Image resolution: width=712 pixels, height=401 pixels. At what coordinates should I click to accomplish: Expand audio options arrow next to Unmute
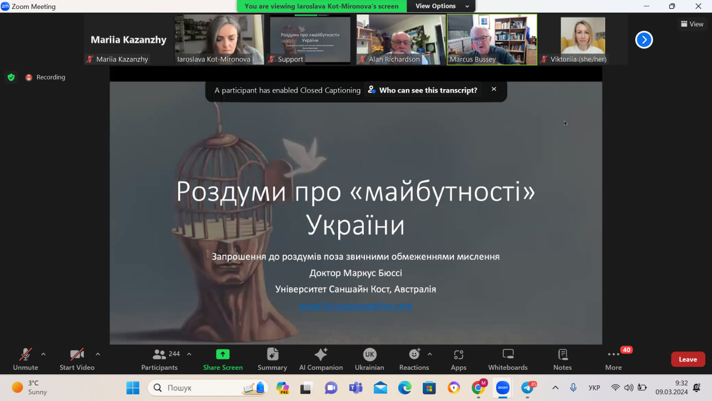coord(43,354)
